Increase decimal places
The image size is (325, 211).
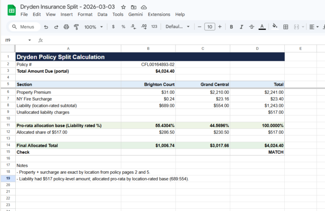[x=144, y=27]
